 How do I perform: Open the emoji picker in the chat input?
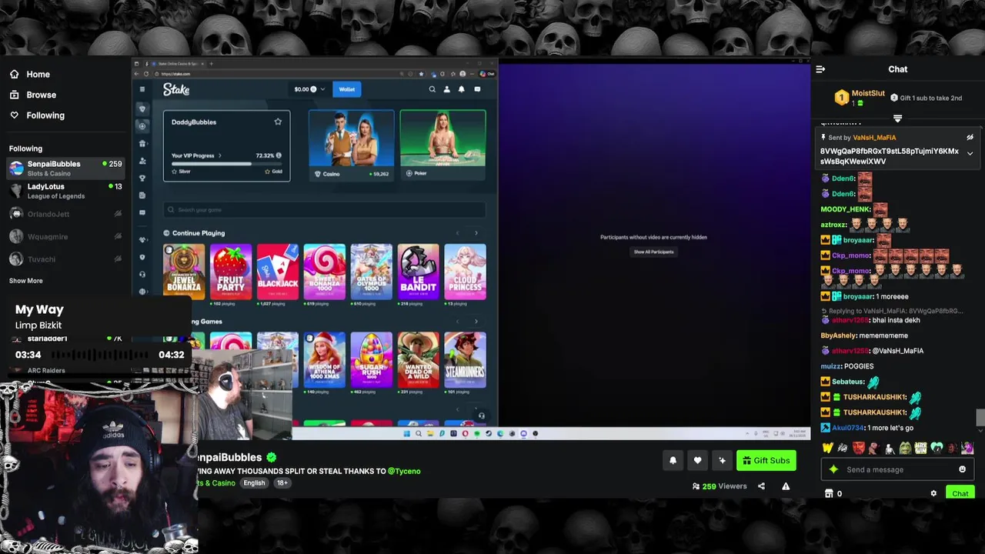tap(962, 469)
